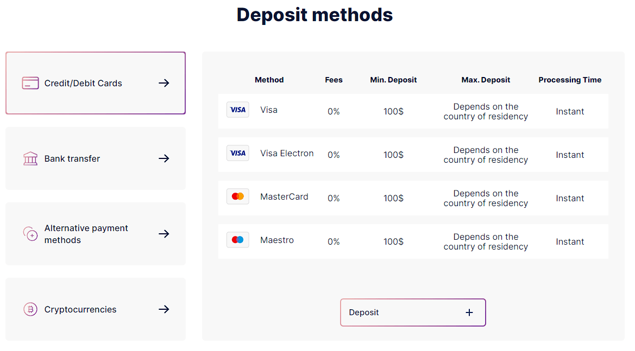Click the Visa Electron method name
This screenshot has width=635, height=351.
coord(287,154)
